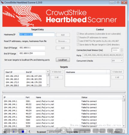Increase connection timeout with up arrow
Image resolution: width=129 pixels, height=135 pixels.
point(121,49)
